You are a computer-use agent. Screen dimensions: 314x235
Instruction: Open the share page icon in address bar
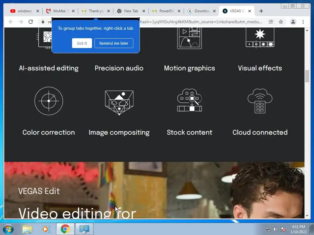[x=271, y=22]
